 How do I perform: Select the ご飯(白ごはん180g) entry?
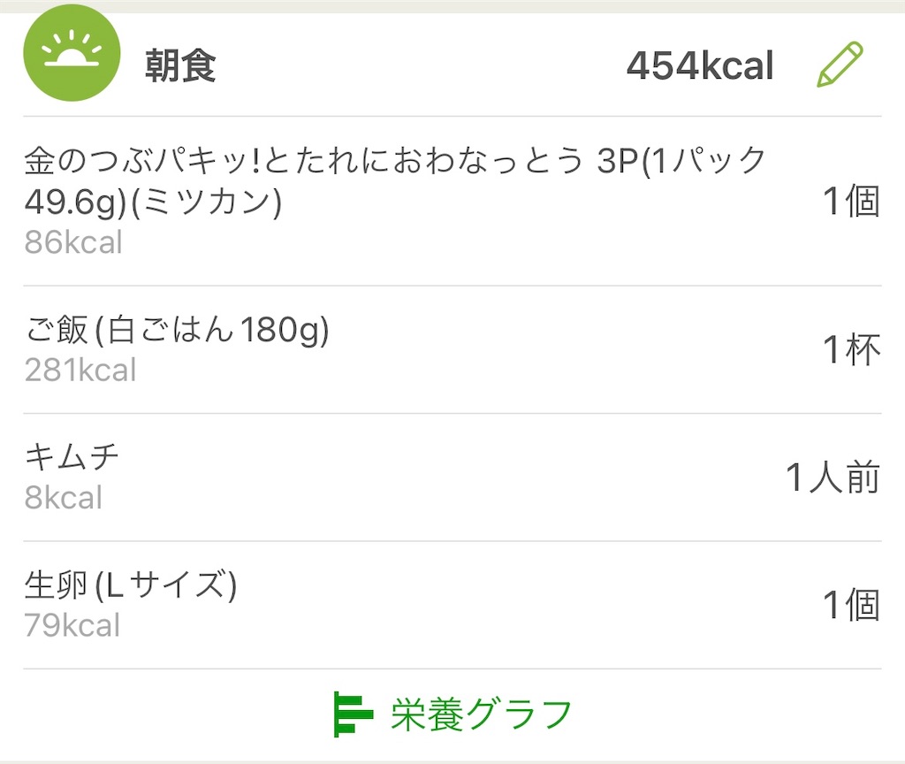pos(452,349)
